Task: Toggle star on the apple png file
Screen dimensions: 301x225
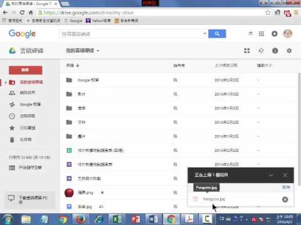Action: click(x=102, y=192)
